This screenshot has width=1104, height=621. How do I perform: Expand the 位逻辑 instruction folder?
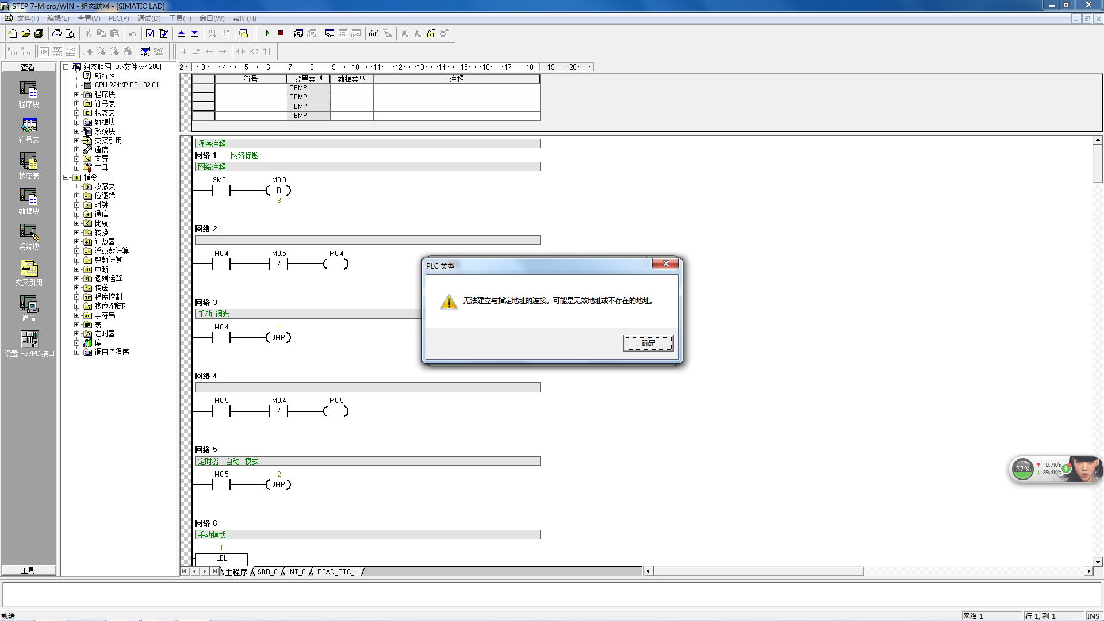[76, 195]
